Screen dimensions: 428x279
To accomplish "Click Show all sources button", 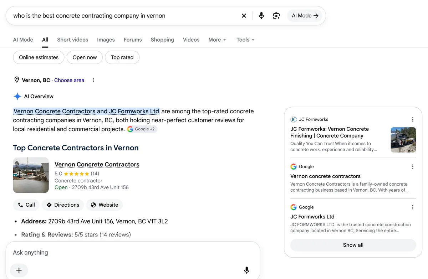I will click(x=353, y=245).
